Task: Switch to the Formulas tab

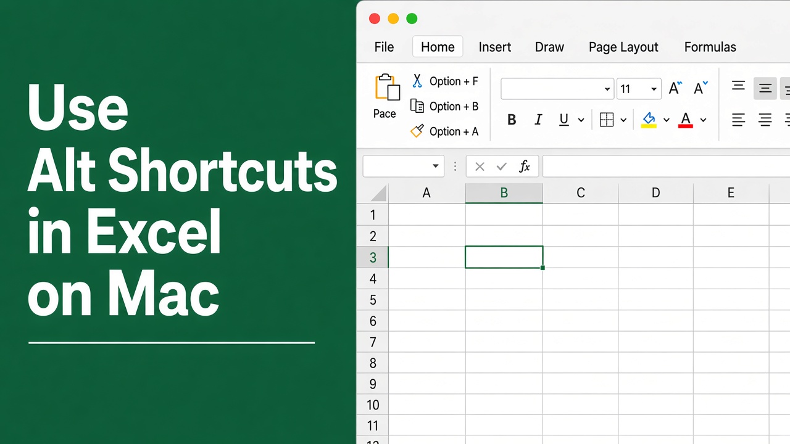Action: coord(710,47)
